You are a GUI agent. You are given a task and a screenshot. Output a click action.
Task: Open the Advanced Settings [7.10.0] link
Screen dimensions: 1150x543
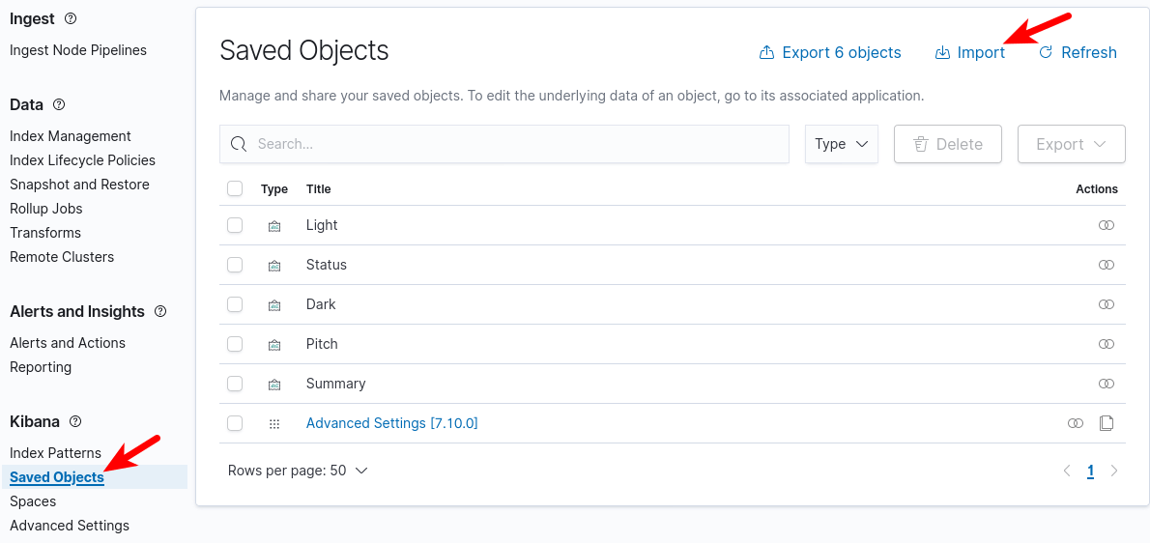pyautogui.click(x=391, y=423)
